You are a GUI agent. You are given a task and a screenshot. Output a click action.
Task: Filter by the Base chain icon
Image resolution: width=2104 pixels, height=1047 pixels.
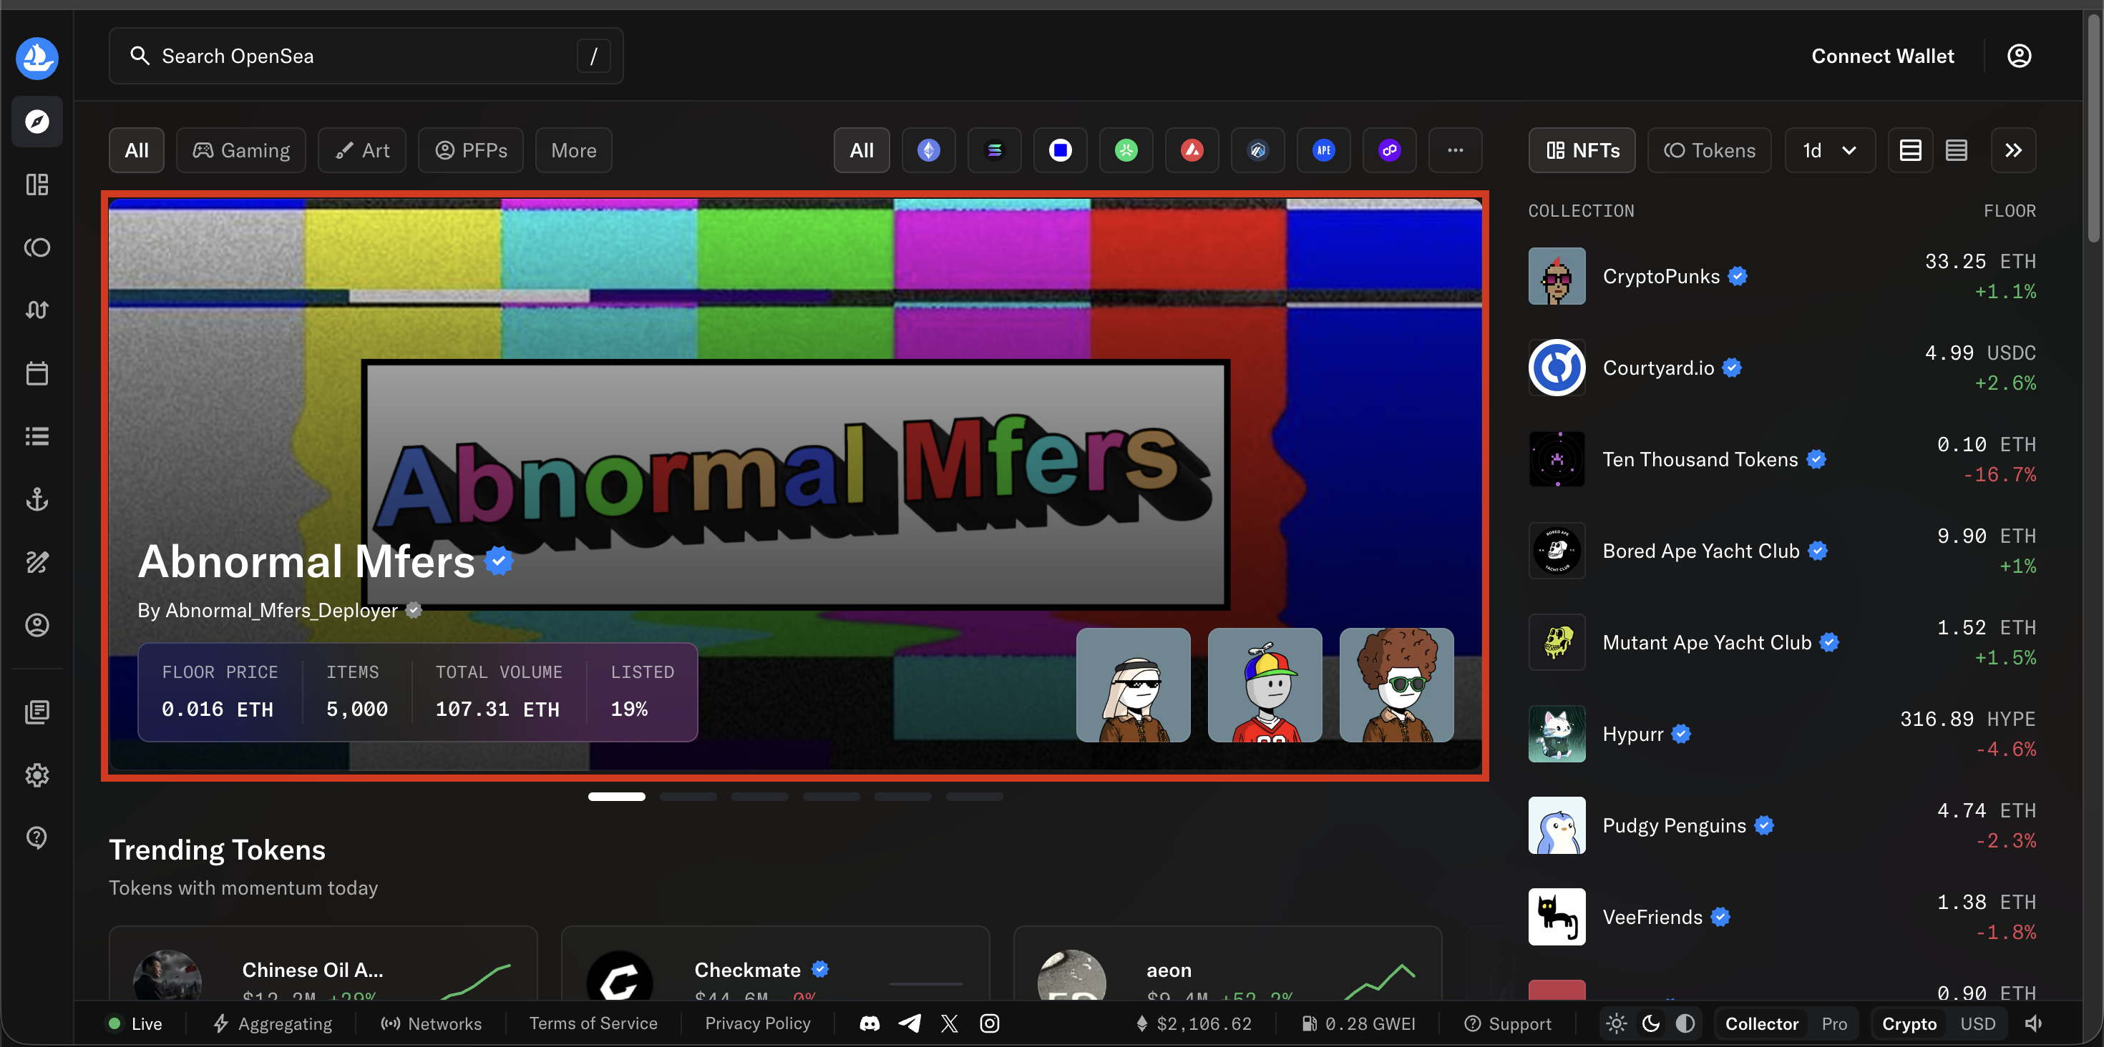click(1060, 150)
